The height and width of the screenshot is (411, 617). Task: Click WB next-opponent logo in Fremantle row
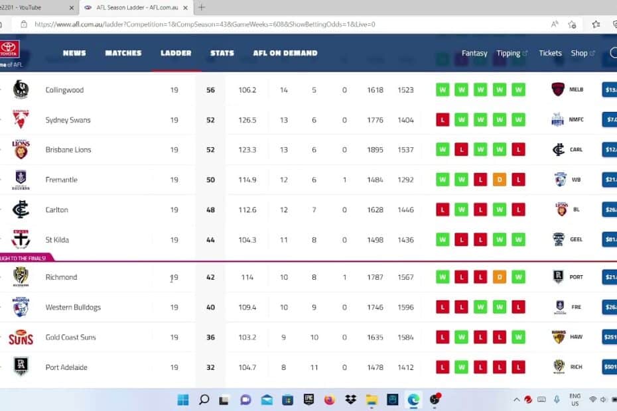[561, 180]
